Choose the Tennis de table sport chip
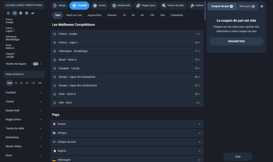Viewport: 273px width, 162px height. coord(173,5)
